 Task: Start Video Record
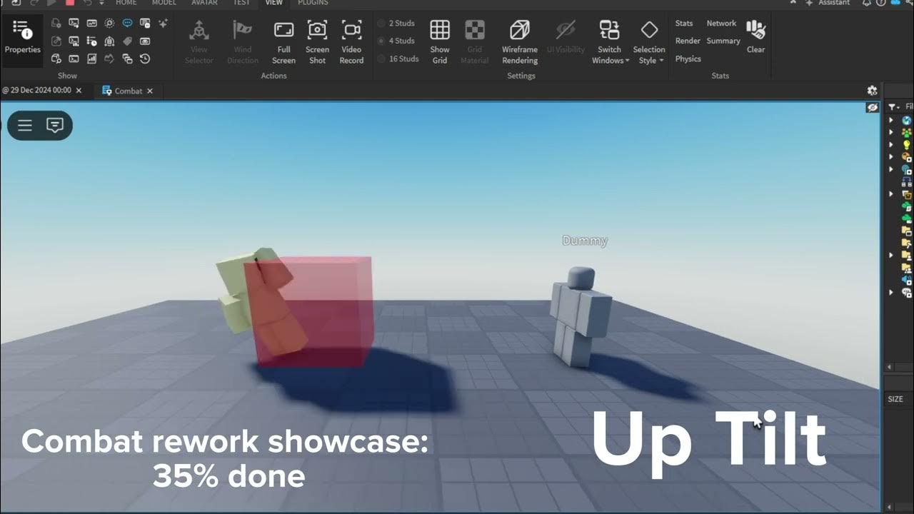[x=351, y=41]
